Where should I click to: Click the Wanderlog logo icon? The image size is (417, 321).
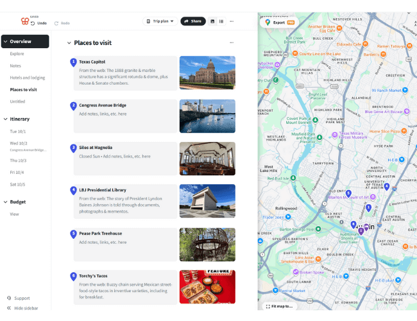coord(25,21)
